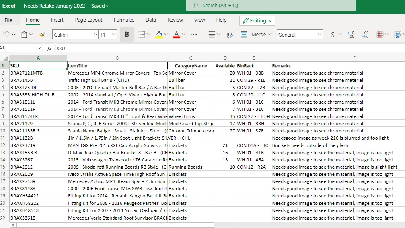Click in the Search box
This screenshot has width=405, height=228.
(x=271, y=5)
